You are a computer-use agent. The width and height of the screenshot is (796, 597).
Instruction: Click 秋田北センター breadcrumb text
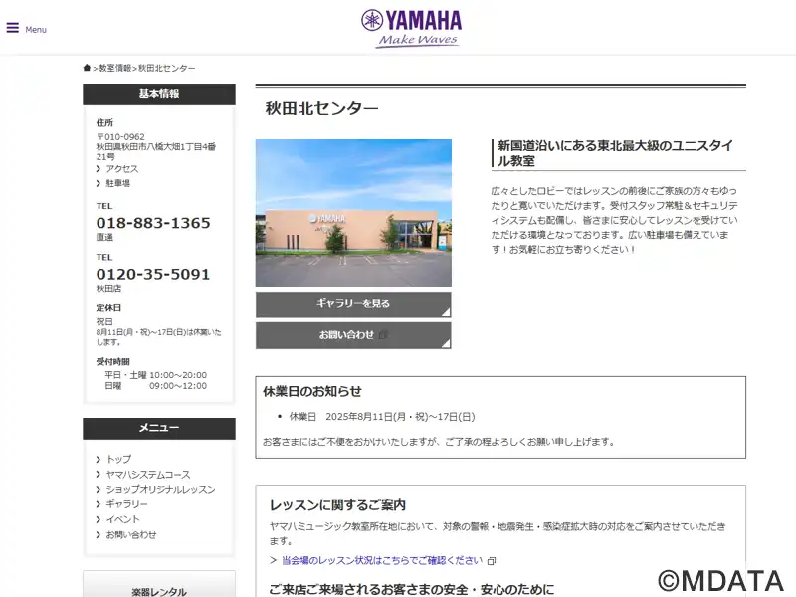(x=166, y=68)
